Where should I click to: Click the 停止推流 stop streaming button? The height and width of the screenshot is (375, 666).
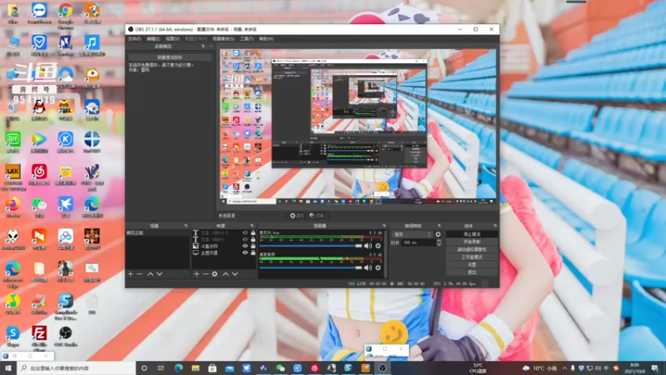point(471,234)
